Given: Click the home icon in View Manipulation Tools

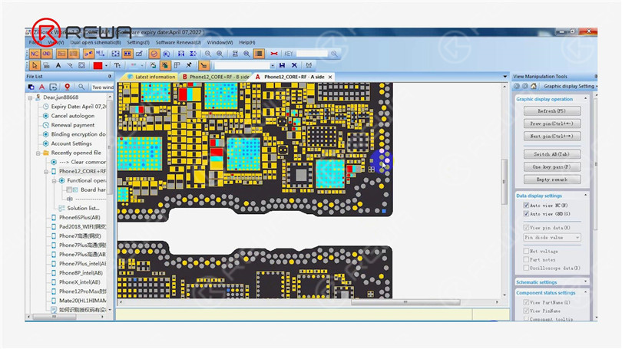Looking at the screenshot, I should click(534, 86).
